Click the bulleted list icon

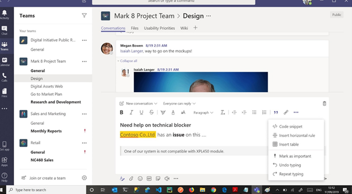[254, 113]
